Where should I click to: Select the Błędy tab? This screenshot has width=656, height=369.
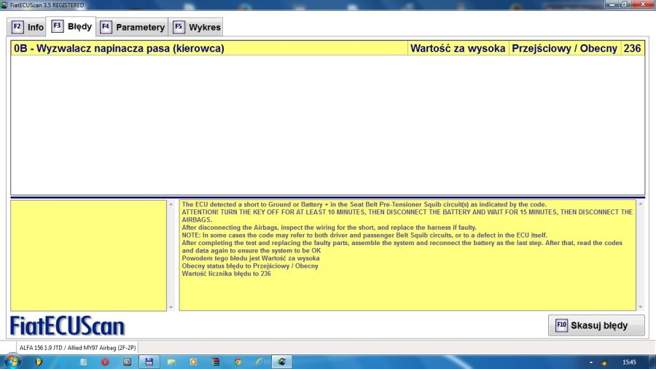71,27
